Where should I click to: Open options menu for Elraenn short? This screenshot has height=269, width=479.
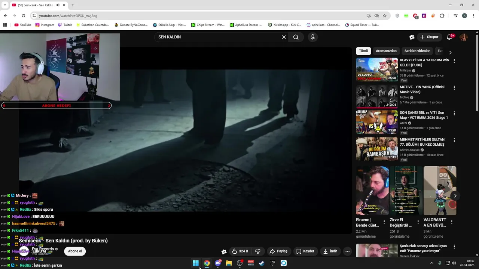coord(384,222)
